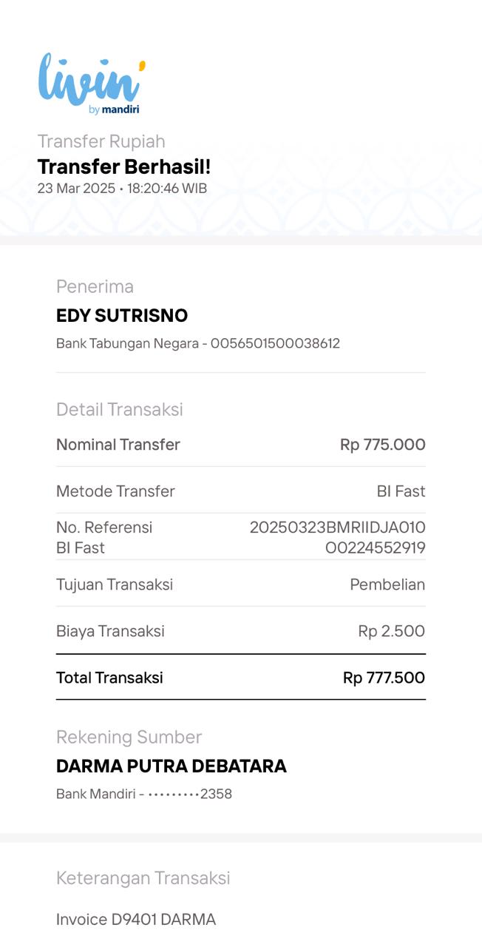Image resolution: width=482 pixels, height=947 pixels.
Task: Click the "Pembelian" transaction purpose value
Action: click(387, 584)
